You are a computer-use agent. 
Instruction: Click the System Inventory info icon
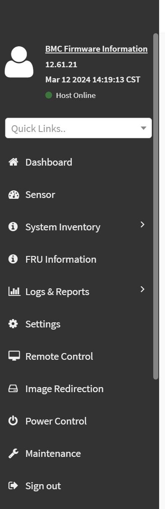tap(13, 227)
